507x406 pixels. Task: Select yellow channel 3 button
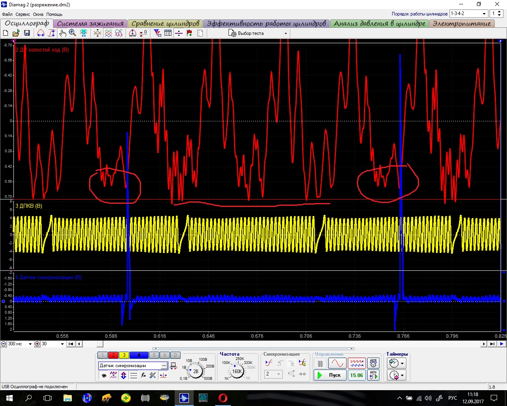pyautogui.click(x=124, y=355)
